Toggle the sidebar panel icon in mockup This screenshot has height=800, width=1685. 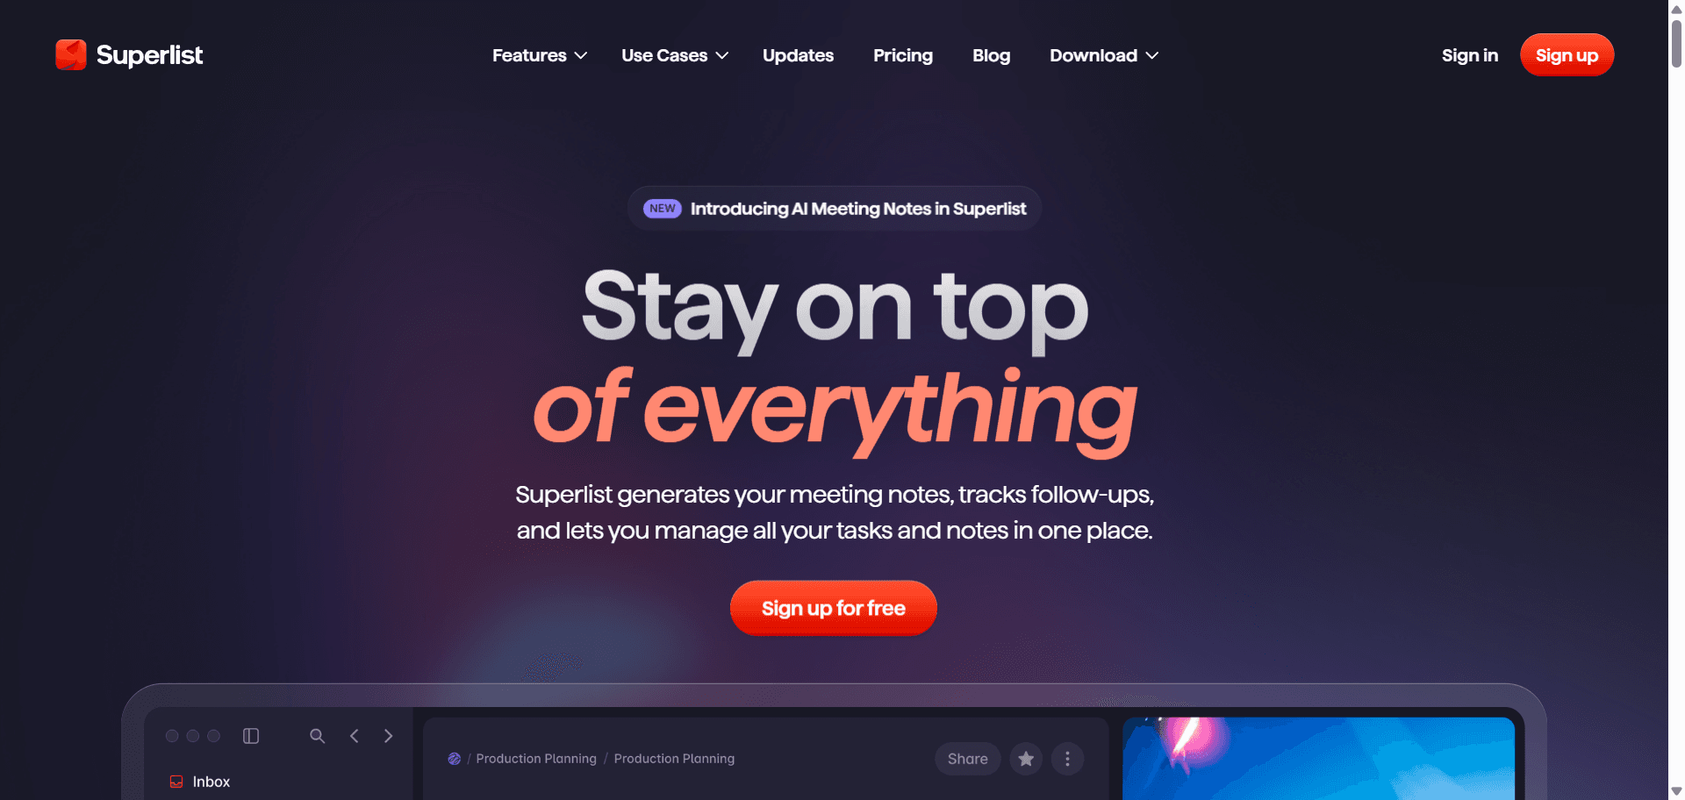coord(251,736)
